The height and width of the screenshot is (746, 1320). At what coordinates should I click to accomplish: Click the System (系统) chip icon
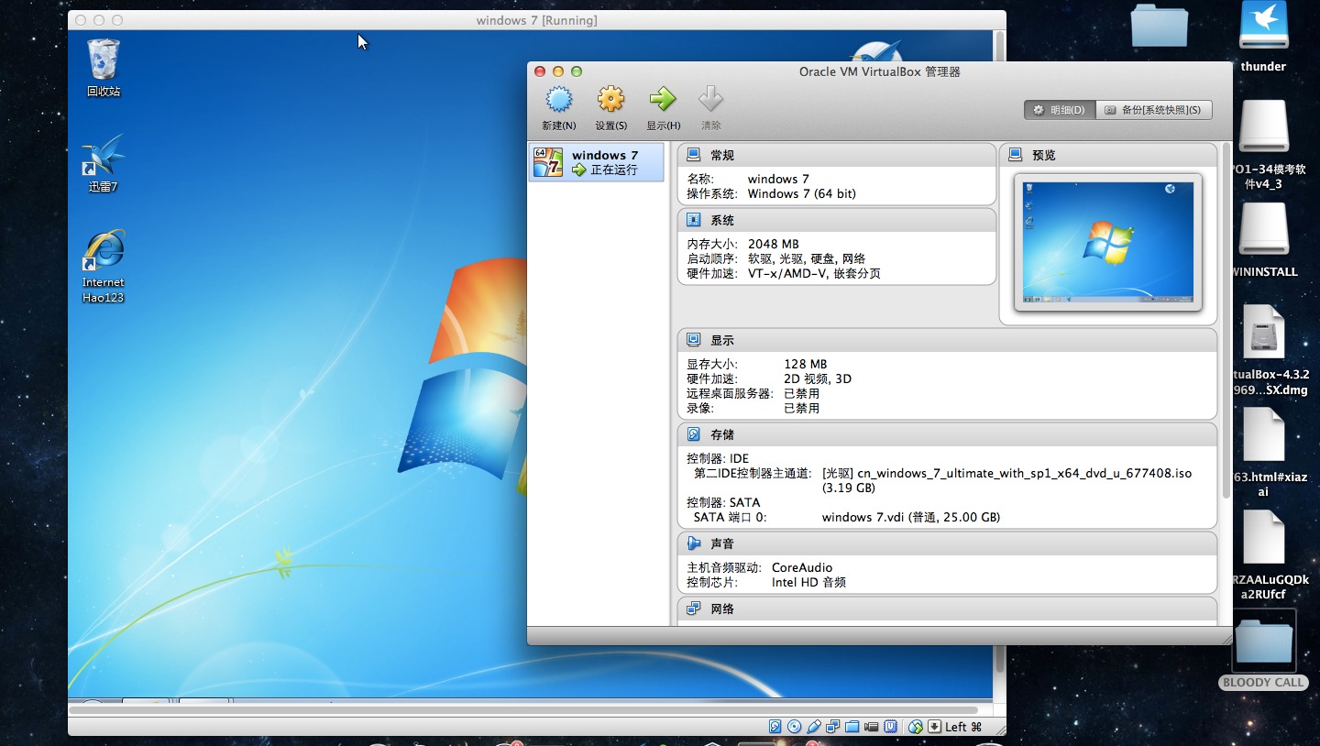point(694,220)
